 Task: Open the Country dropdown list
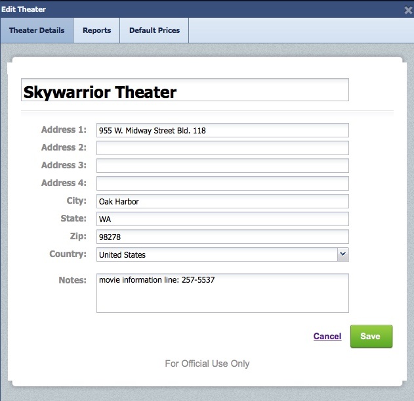click(x=217, y=254)
